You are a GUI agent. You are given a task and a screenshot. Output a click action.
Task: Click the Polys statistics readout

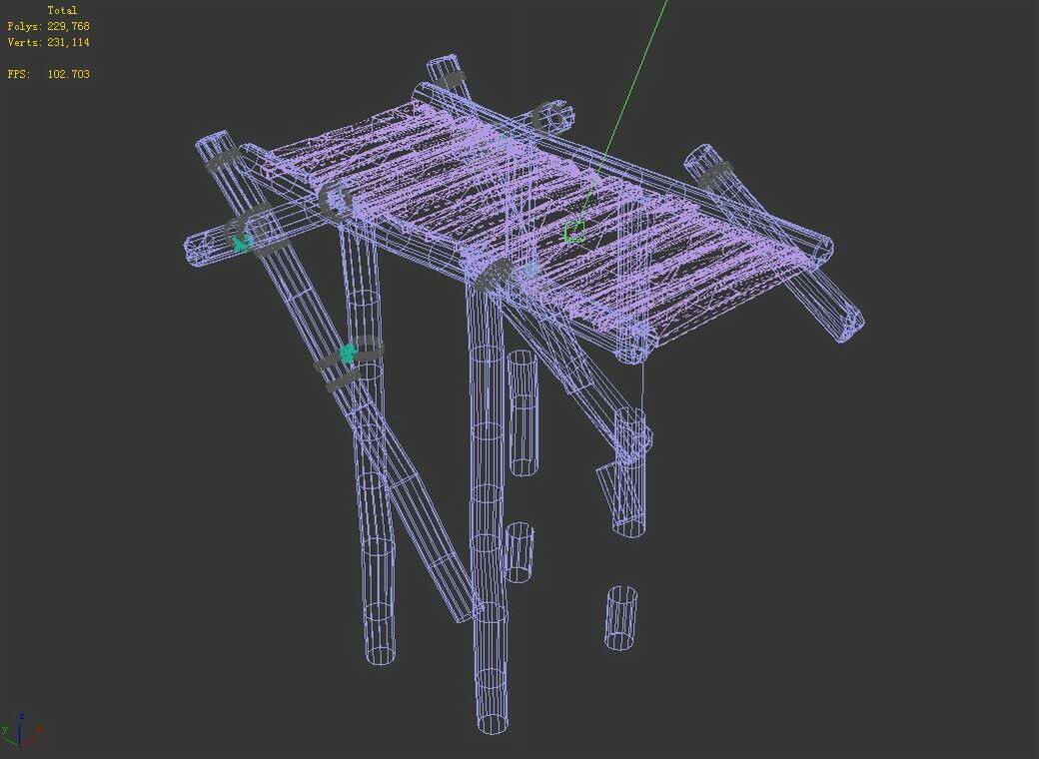(58, 26)
